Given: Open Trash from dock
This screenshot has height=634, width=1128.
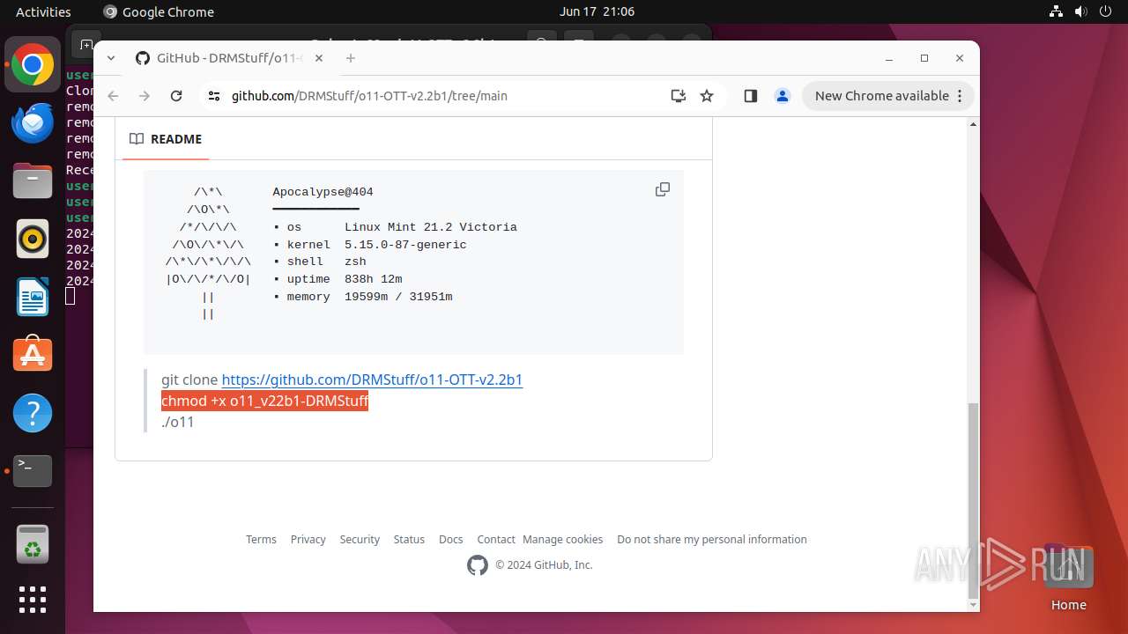Looking at the screenshot, I should point(33,543).
